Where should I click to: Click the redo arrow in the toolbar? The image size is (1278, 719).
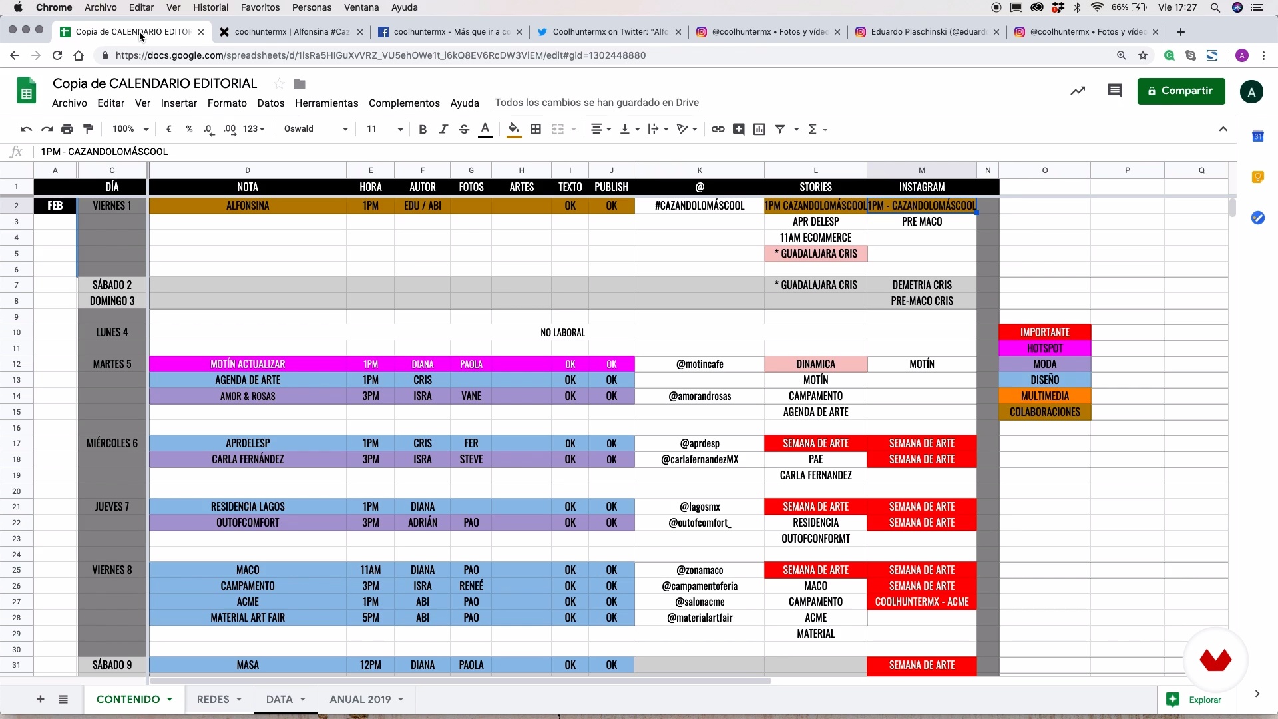coord(47,129)
